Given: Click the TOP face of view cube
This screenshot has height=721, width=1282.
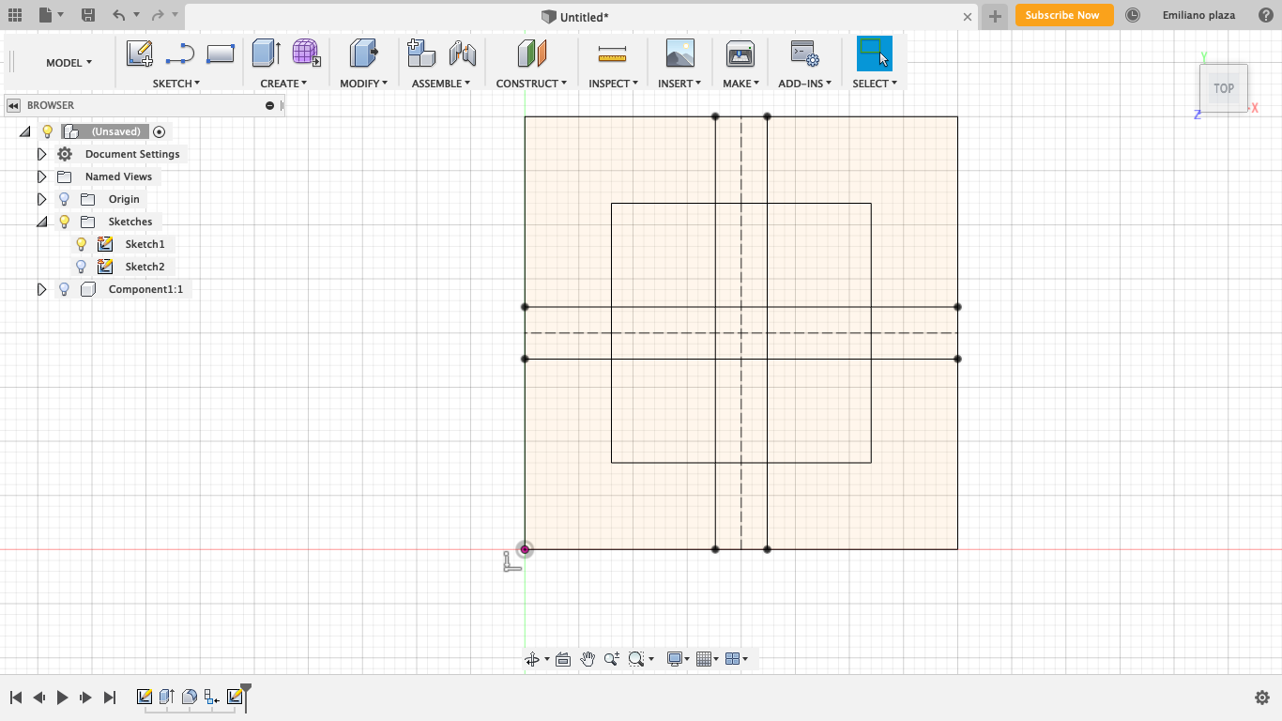Looking at the screenshot, I should coord(1224,88).
